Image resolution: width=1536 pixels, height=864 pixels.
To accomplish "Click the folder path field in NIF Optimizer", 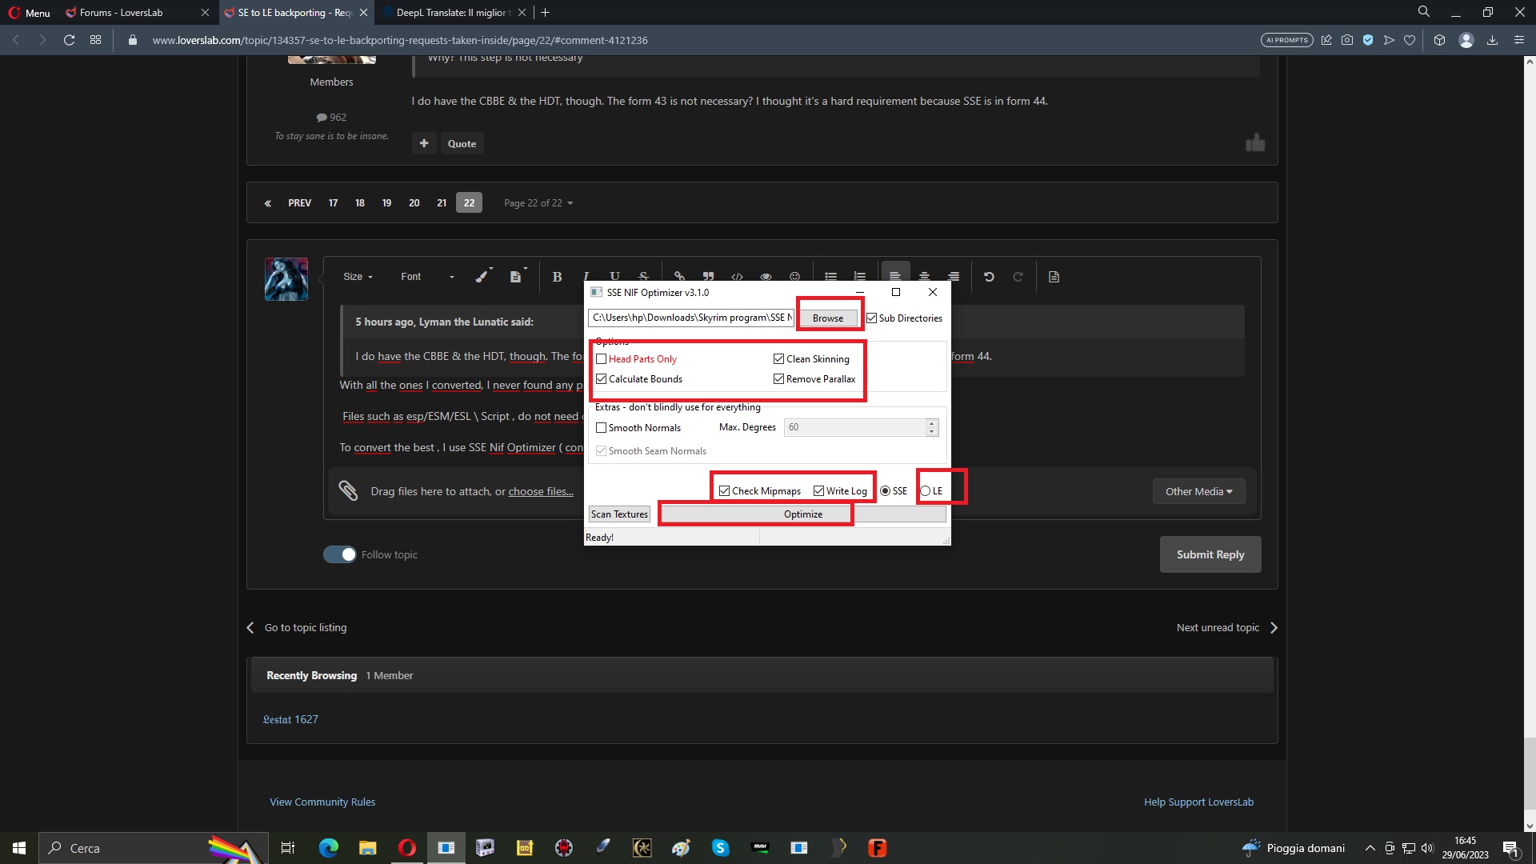I will 691,318.
